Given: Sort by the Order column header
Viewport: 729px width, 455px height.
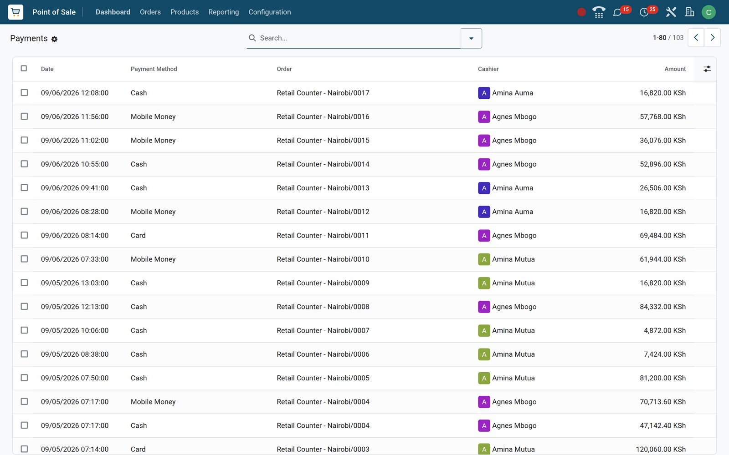Looking at the screenshot, I should (284, 69).
